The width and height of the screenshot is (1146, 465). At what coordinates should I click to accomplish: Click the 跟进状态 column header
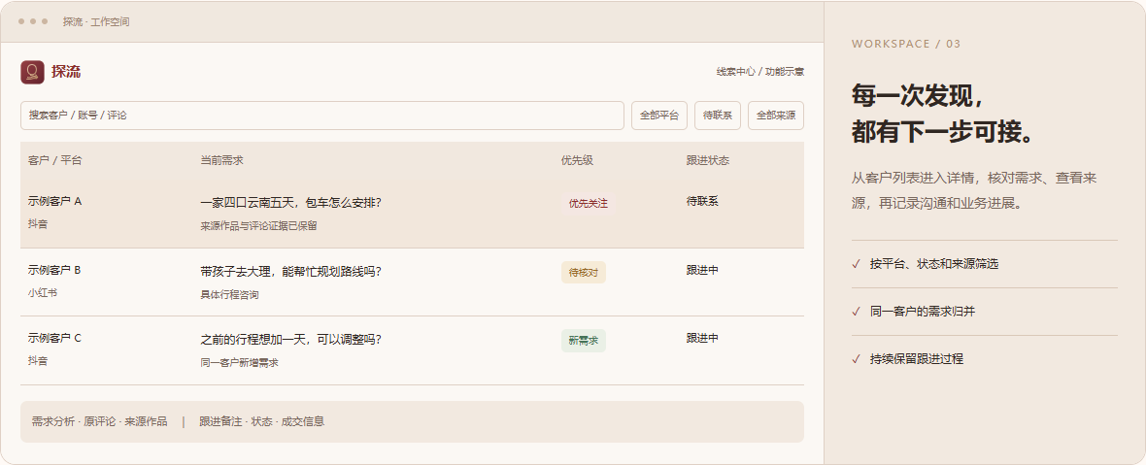pyautogui.click(x=707, y=160)
